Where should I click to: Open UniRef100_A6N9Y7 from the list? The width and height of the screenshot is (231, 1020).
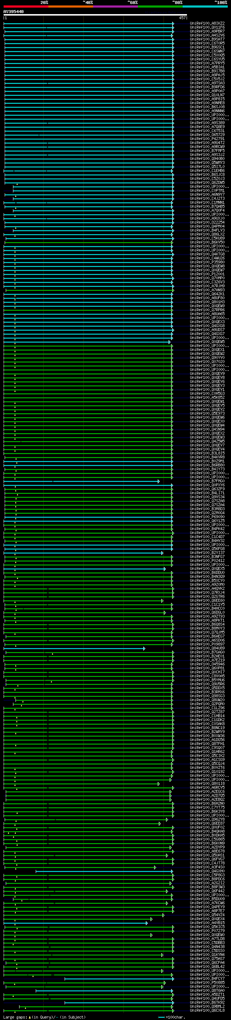point(207,194)
